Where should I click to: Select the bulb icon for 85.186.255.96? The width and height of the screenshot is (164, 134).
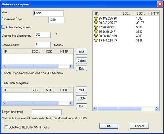click(96, 18)
